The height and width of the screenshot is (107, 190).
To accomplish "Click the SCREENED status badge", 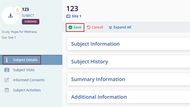I will pyautogui.click(x=31, y=22).
